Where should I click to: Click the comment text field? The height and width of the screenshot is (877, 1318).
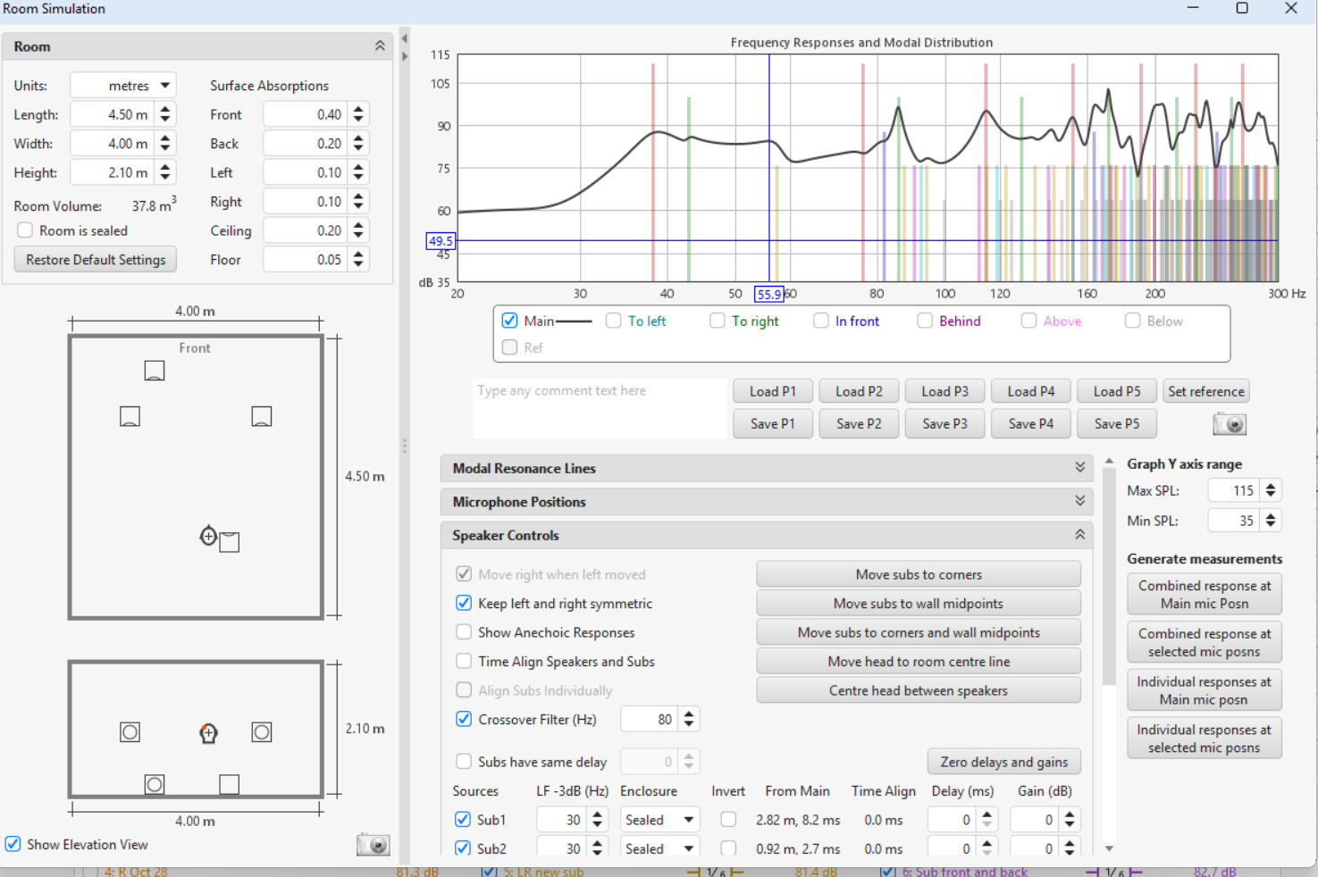[x=600, y=409]
